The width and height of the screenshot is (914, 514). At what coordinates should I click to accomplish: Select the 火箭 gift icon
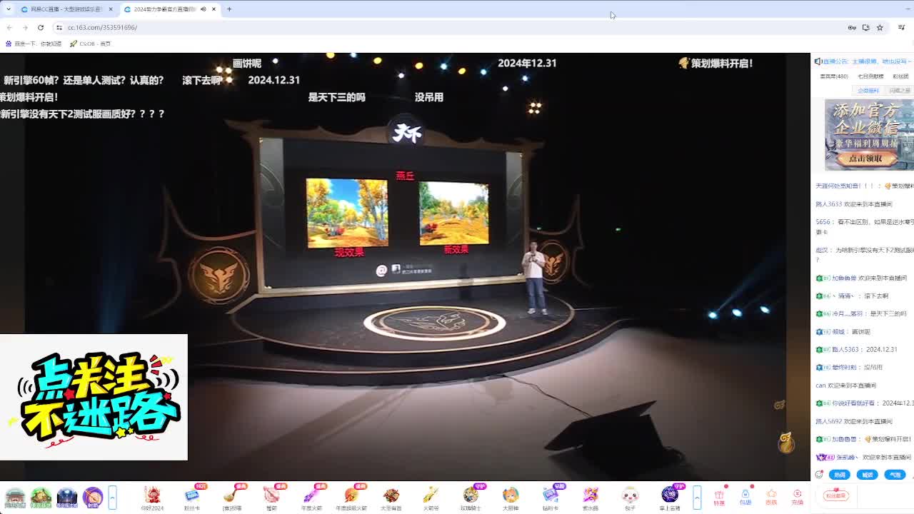tap(431, 495)
